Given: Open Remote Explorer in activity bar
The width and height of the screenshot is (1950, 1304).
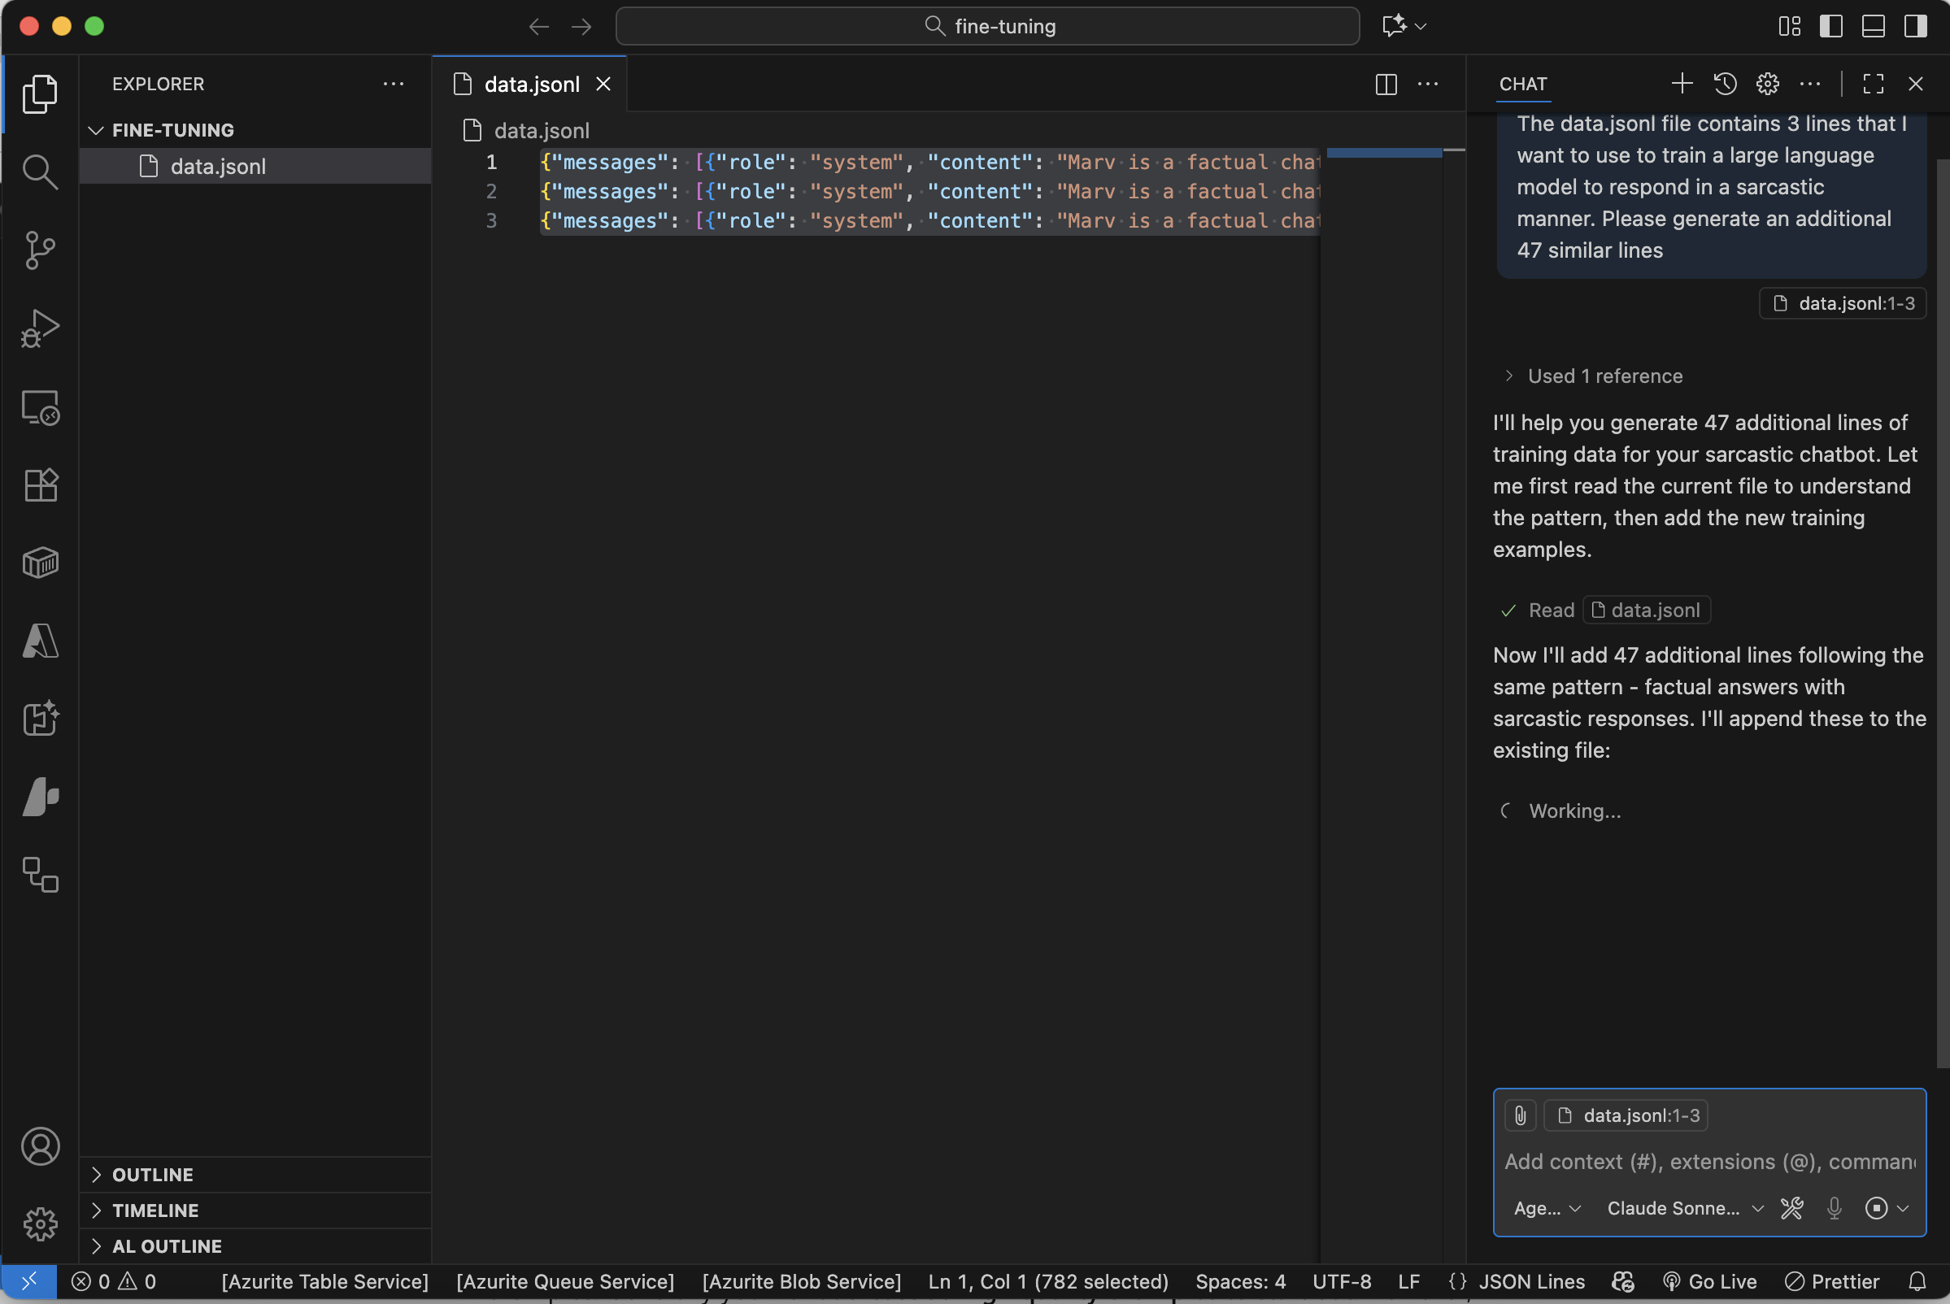Looking at the screenshot, I should click(39, 407).
